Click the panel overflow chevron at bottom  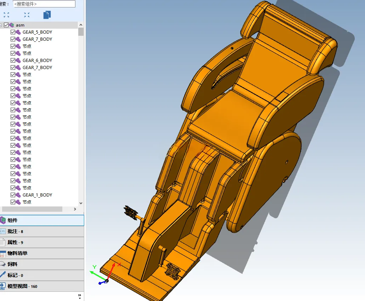(80, 296)
